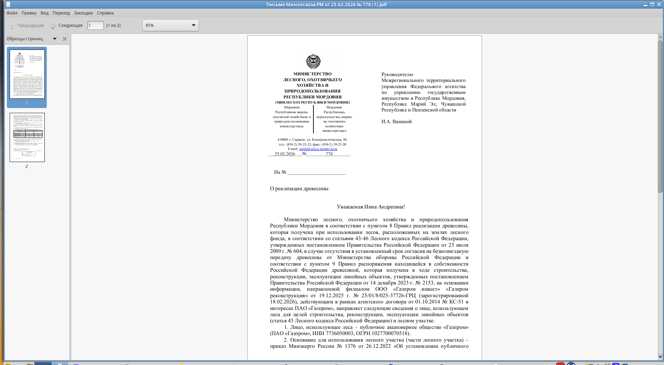The height and width of the screenshot is (365, 664).
Task: Minimize the PDF viewer window
Action: click(645, 4)
